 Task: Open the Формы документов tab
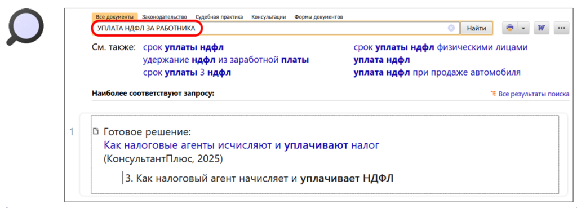tap(319, 17)
